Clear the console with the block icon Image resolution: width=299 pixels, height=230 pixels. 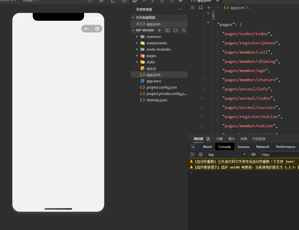pyautogui.click(x=201, y=155)
